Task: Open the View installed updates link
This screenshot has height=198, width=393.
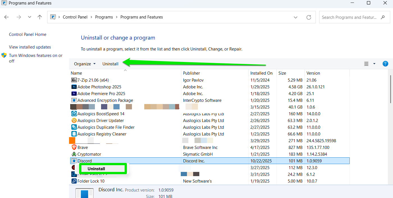Action: [x=30, y=47]
